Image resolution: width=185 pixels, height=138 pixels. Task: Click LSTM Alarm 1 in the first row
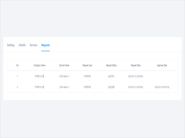(x=64, y=76)
